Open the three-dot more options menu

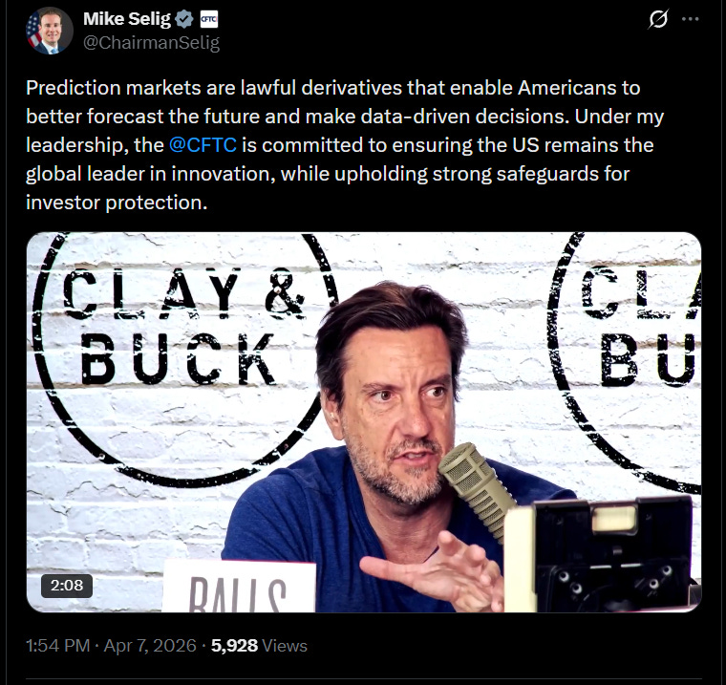691,19
